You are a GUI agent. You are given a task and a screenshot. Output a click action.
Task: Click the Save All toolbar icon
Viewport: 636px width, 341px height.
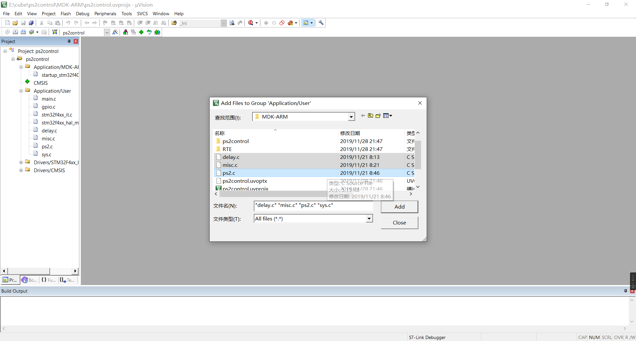(31, 23)
